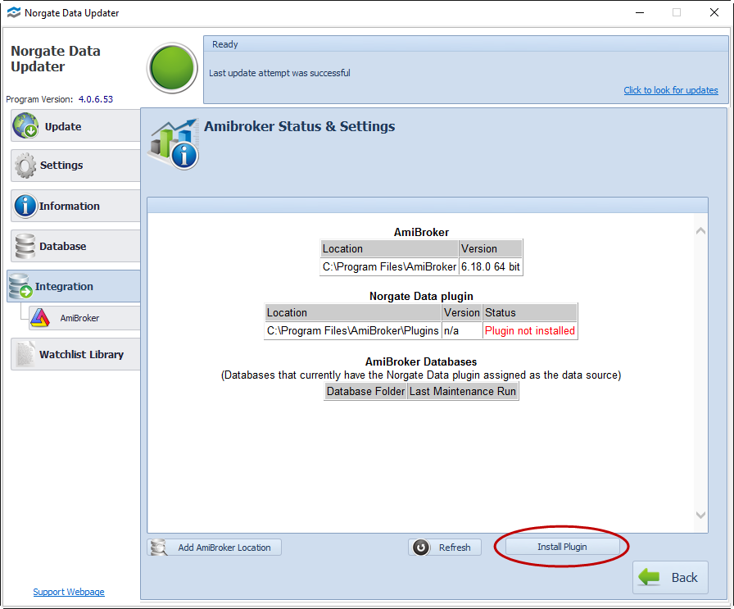This screenshot has height=609, width=734.
Task: Click the Refresh circular arrow icon
Action: tap(421, 548)
